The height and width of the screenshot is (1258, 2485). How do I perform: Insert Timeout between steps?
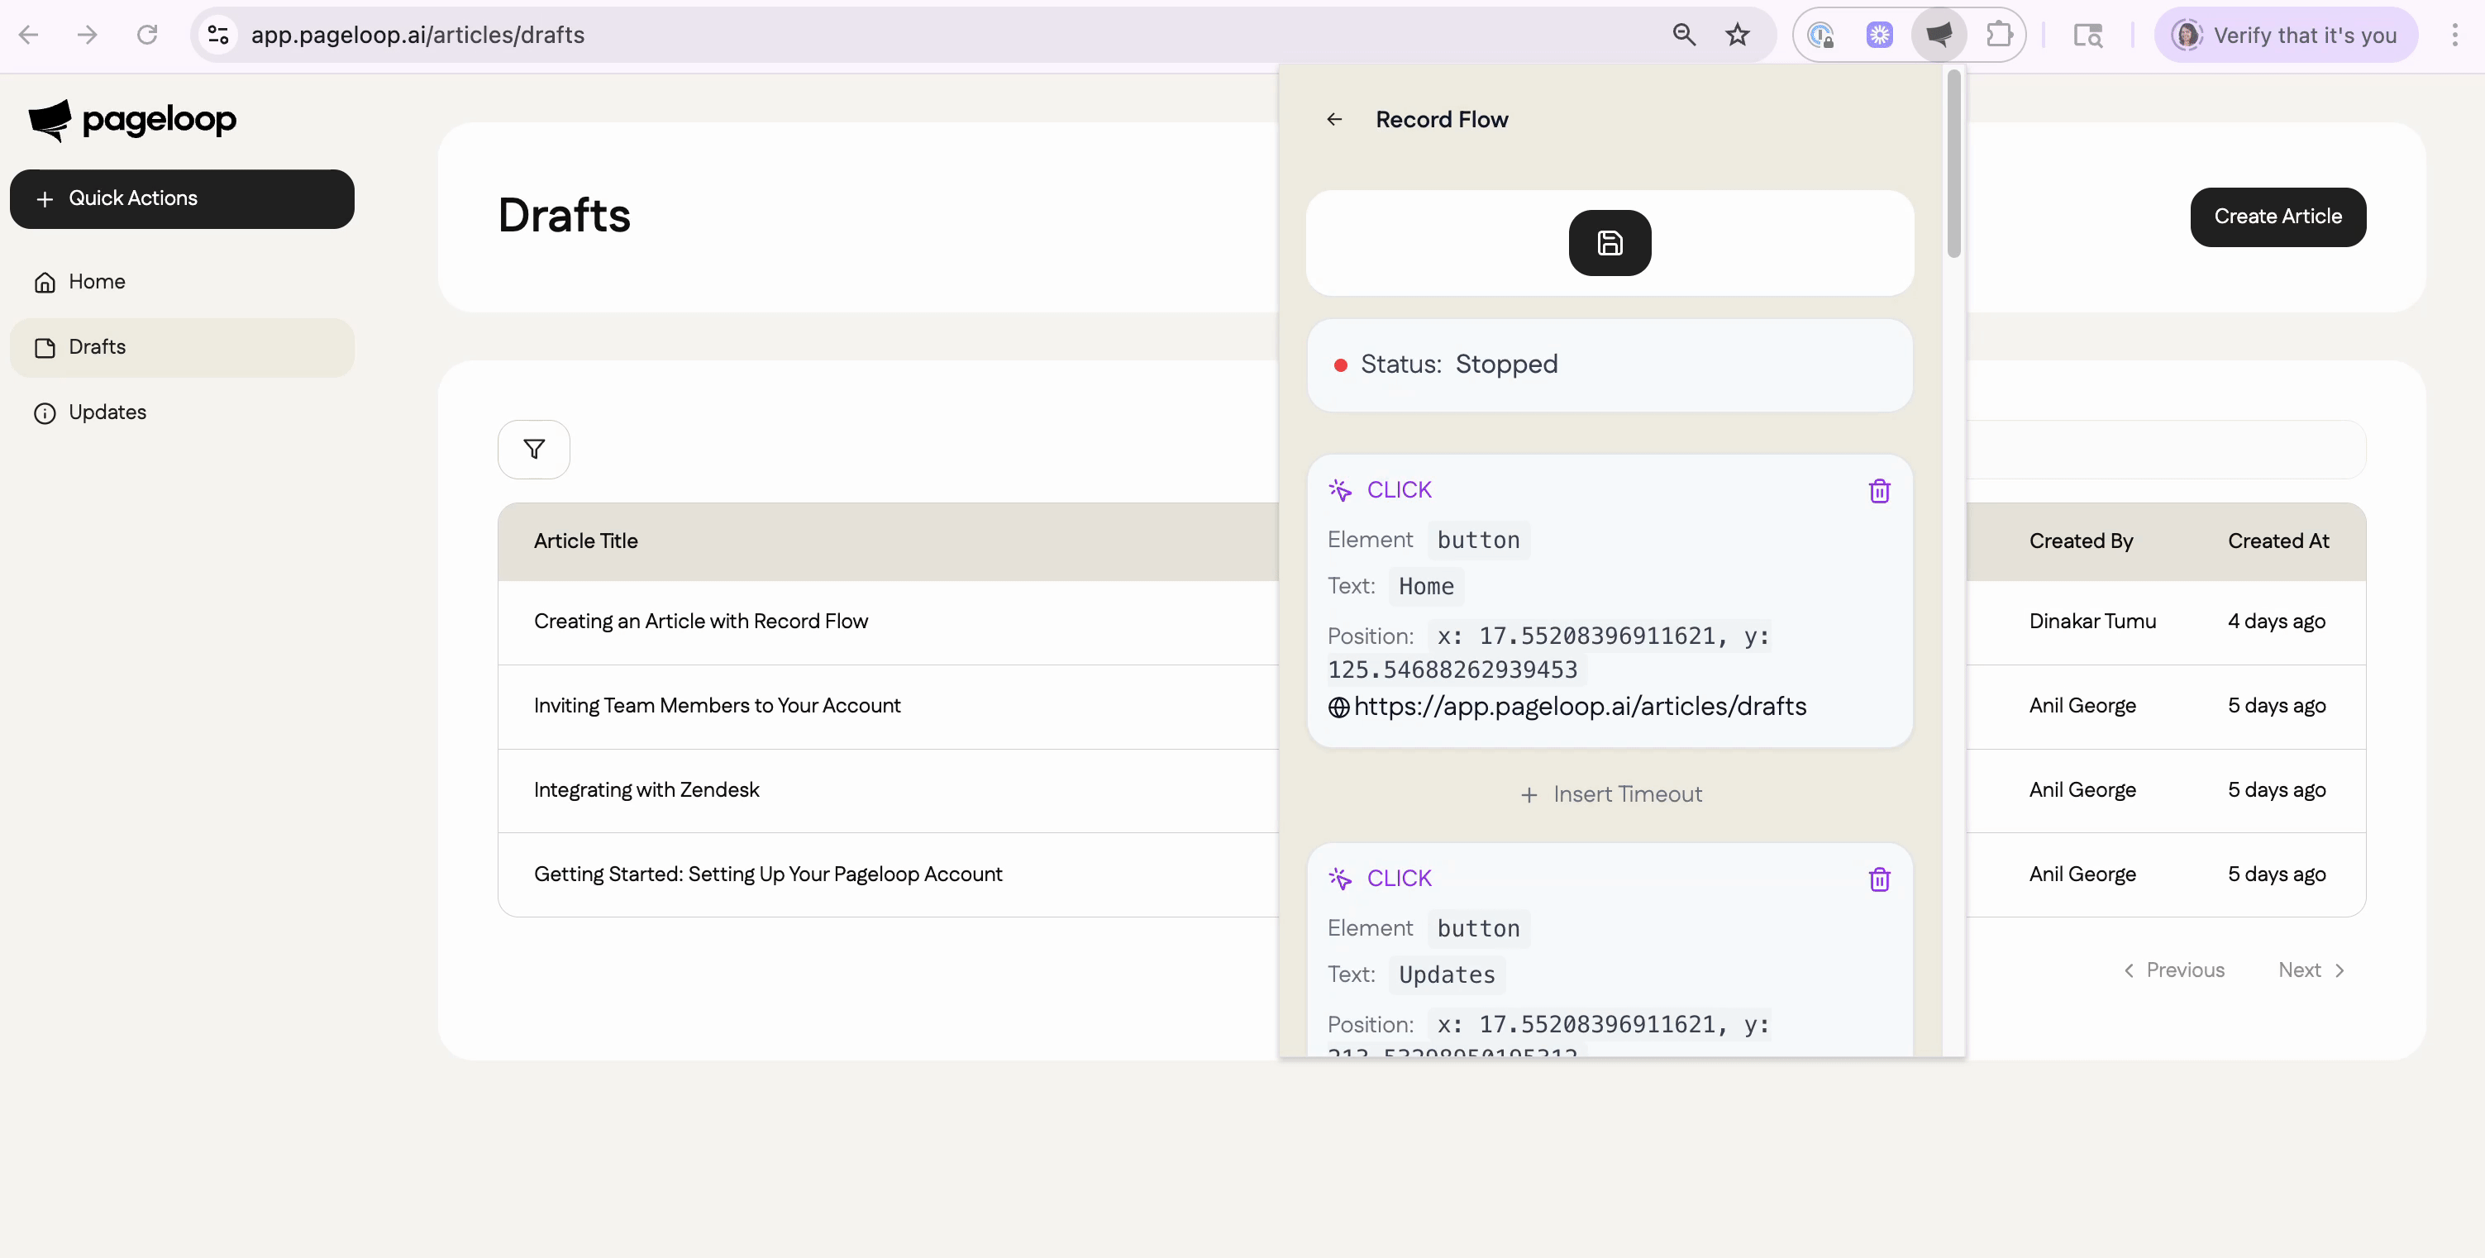(x=1610, y=795)
